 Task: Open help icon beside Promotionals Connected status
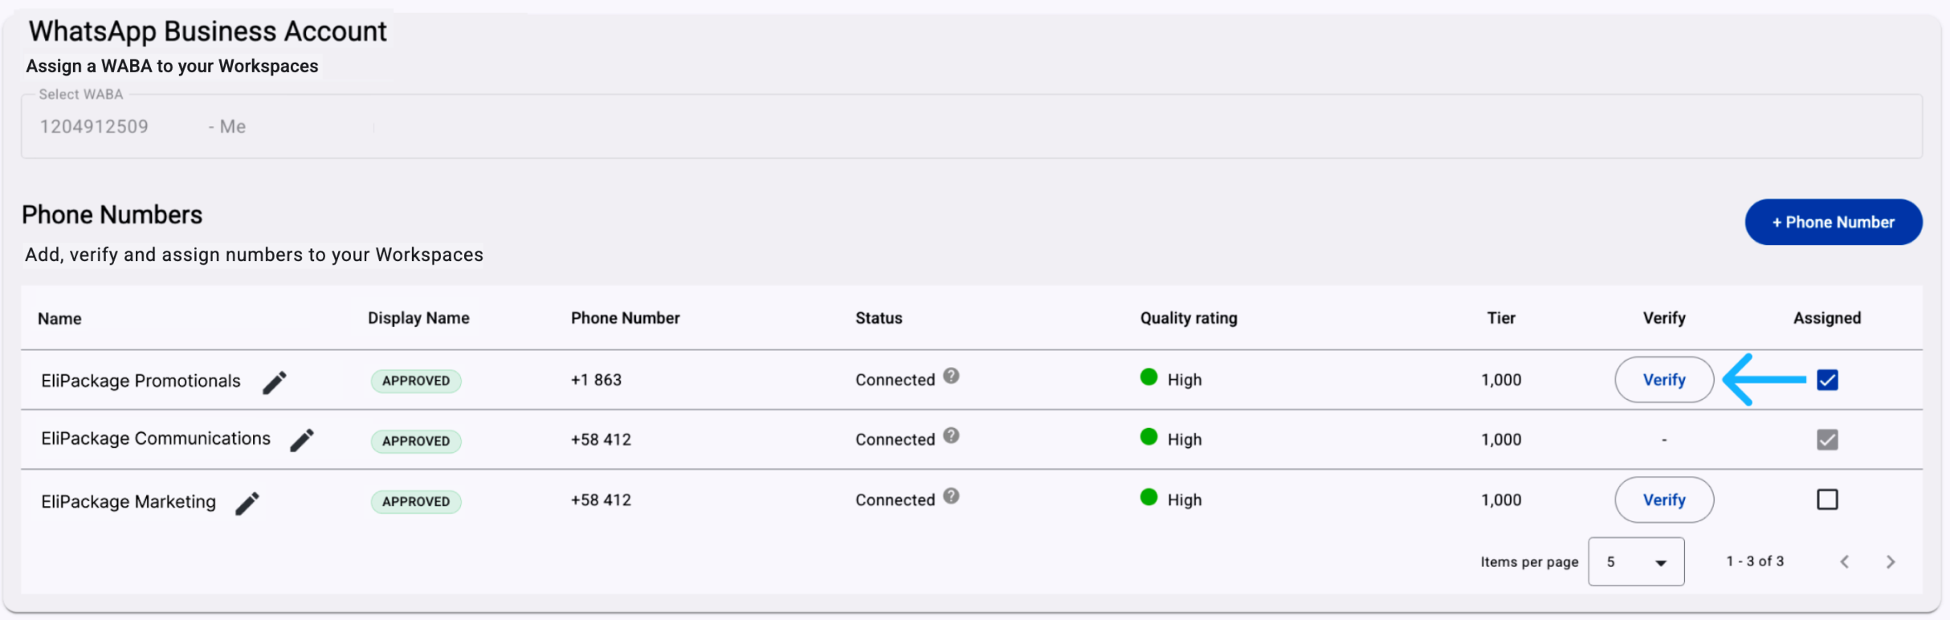(951, 376)
